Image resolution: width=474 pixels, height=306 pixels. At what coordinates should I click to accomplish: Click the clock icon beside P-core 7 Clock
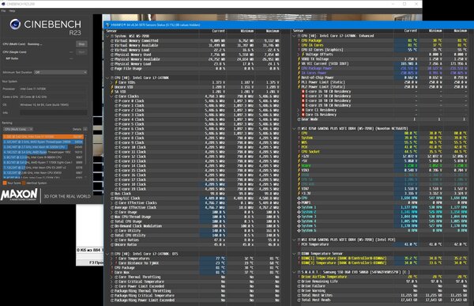pos(116,134)
